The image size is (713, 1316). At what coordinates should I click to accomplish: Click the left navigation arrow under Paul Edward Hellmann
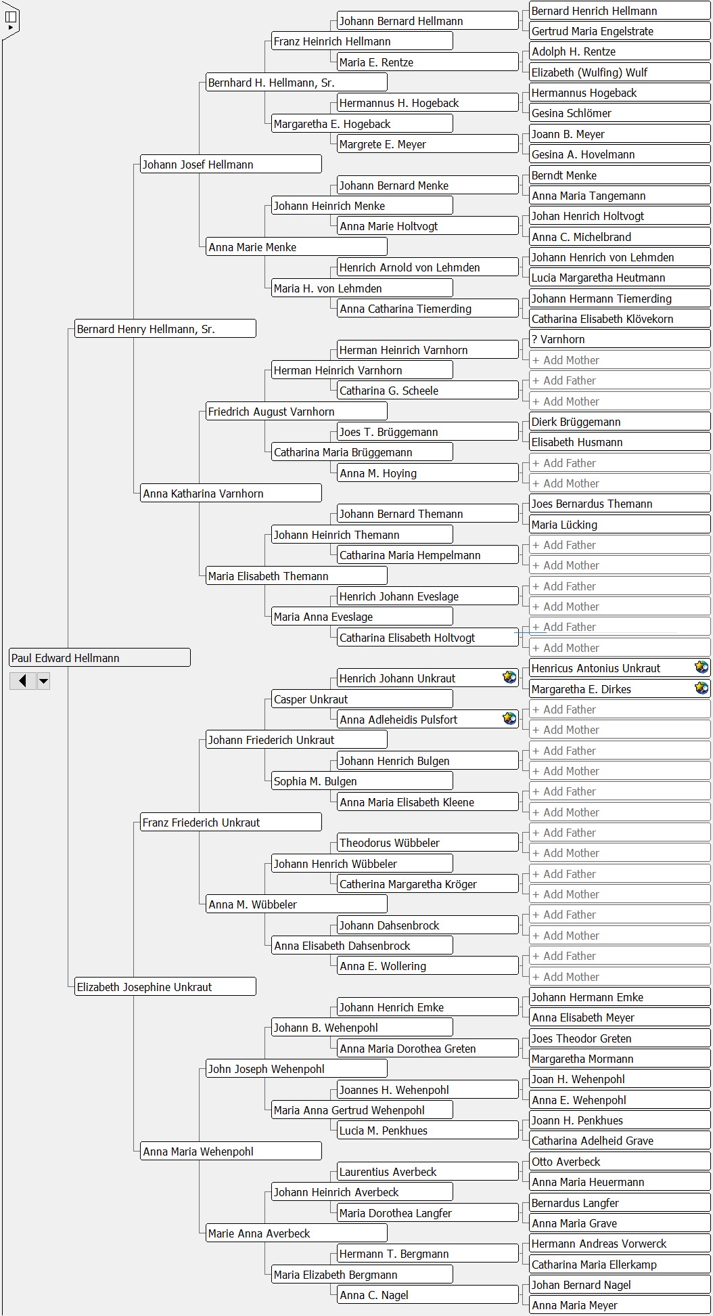click(x=22, y=680)
